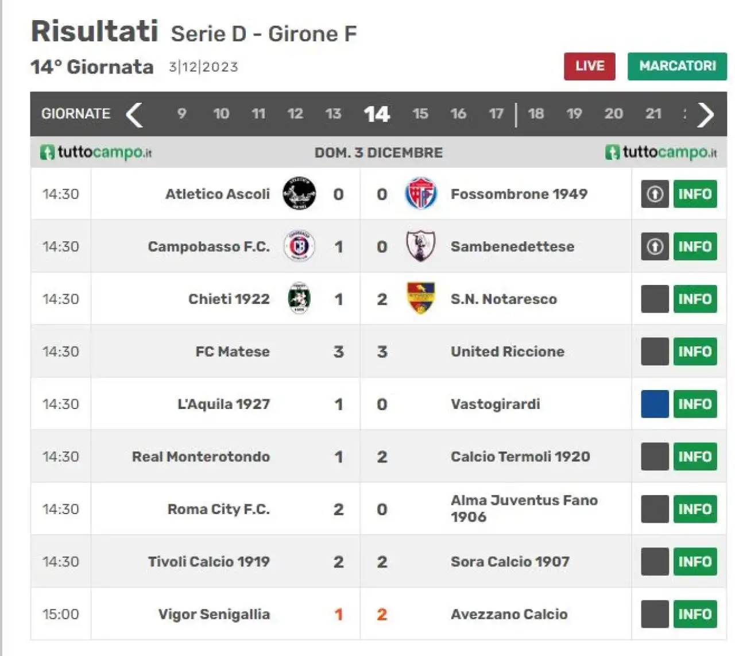Open the L'Aquila 1927 team page

pos(223,404)
